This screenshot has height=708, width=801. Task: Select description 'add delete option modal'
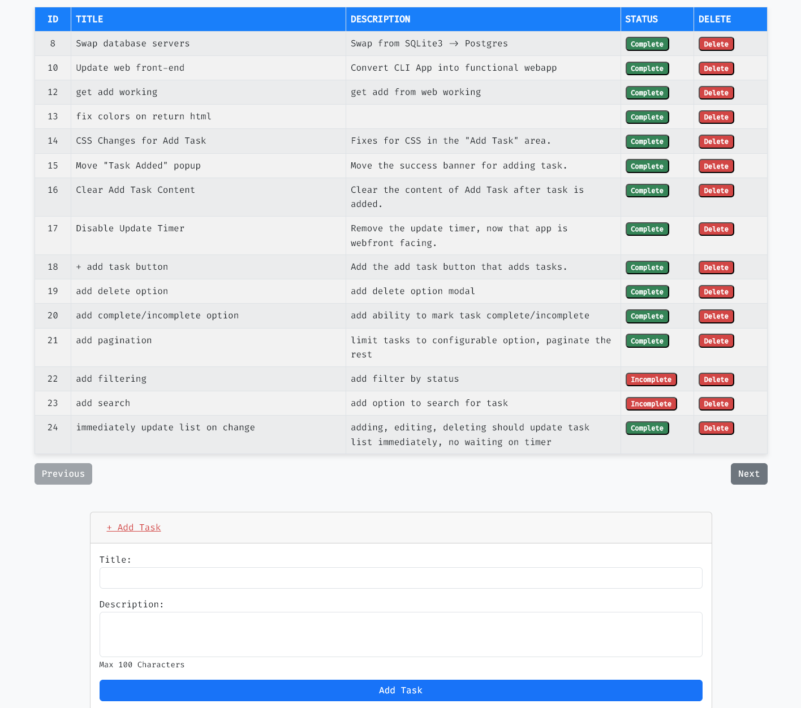coord(413,291)
